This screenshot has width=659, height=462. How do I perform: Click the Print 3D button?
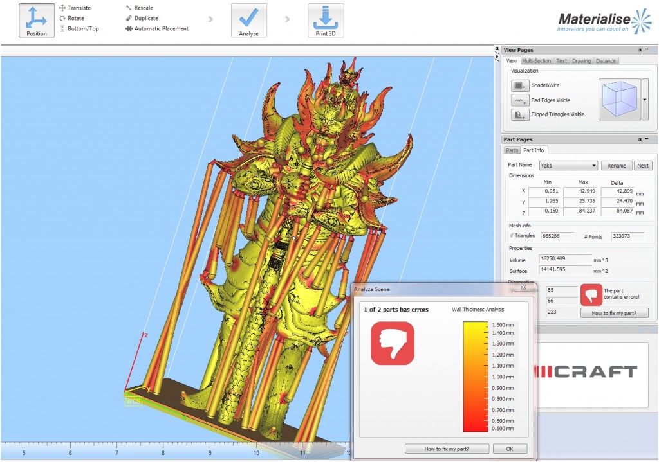tap(326, 20)
